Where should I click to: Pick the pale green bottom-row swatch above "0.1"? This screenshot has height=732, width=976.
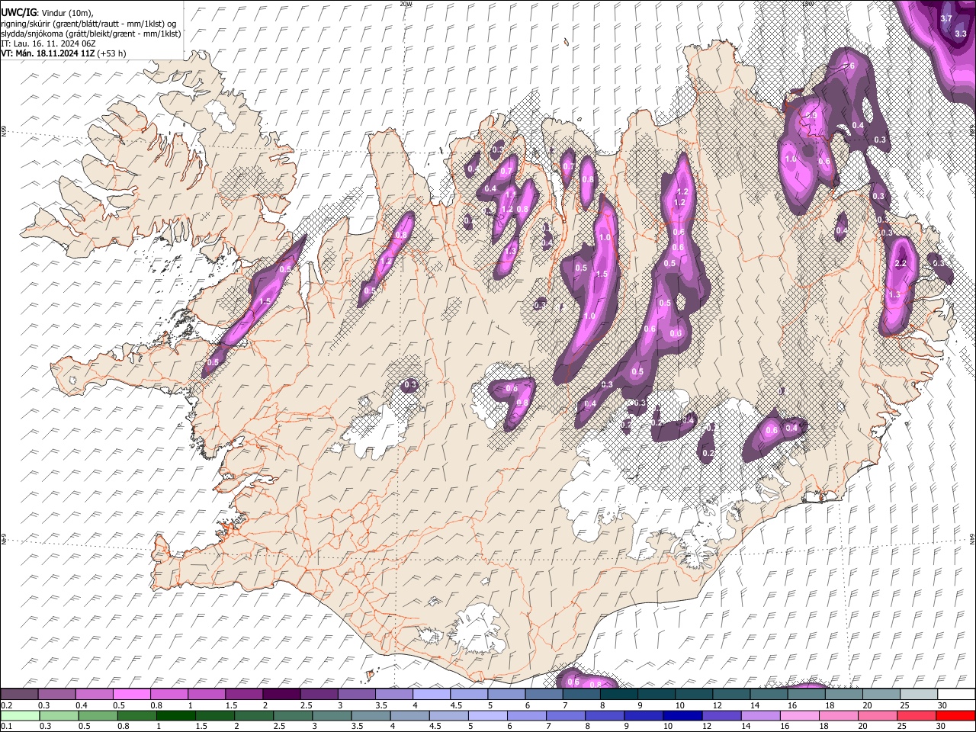(x=19, y=716)
